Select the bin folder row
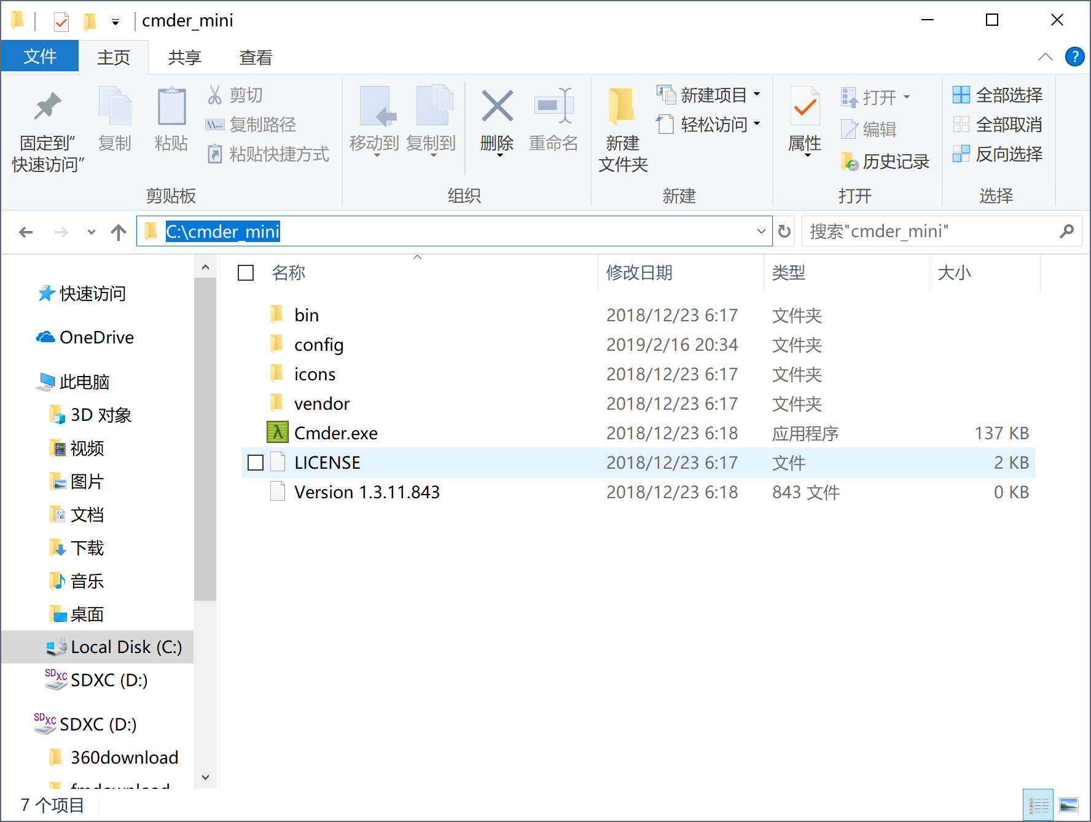Screen dimensions: 1091x822 point(638,315)
